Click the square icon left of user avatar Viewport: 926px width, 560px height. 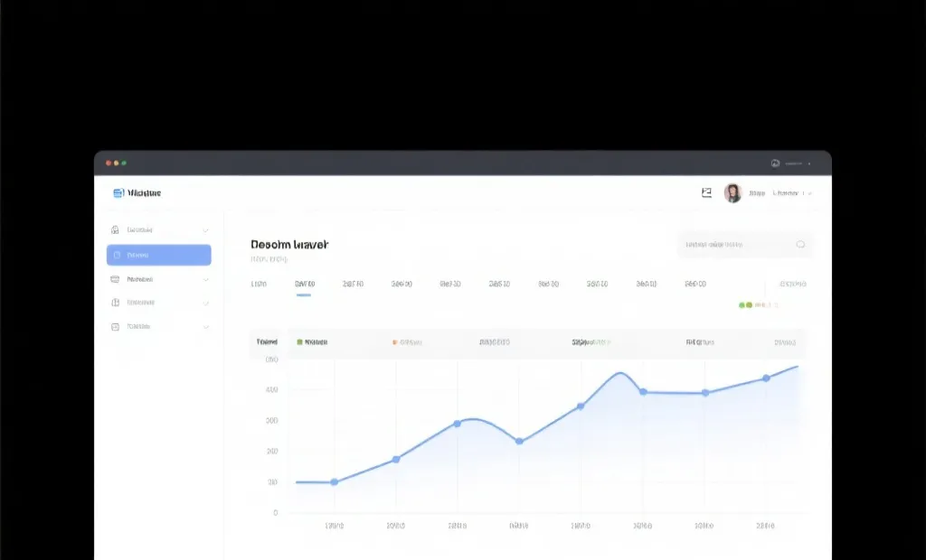(x=706, y=192)
